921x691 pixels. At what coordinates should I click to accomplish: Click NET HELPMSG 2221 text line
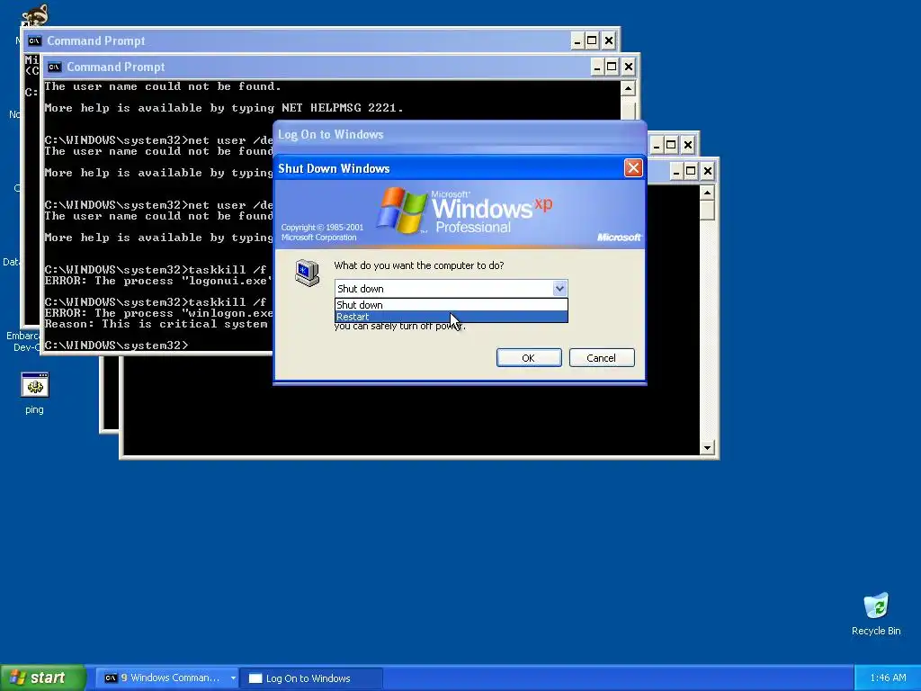point(224,108)
